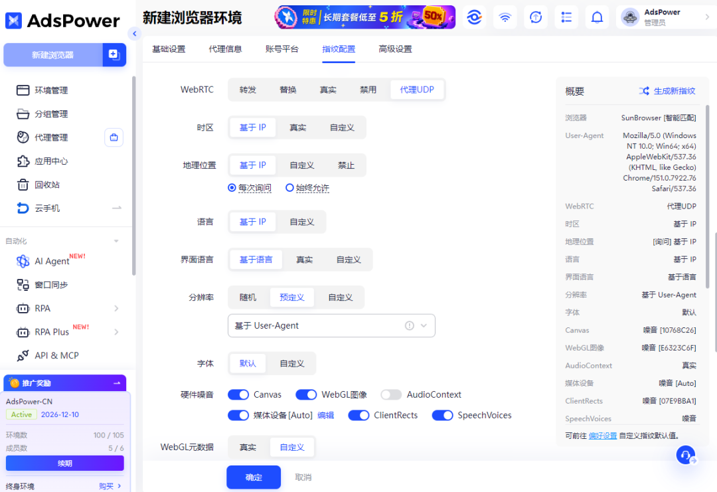Switch to the 指纹配置 tab

tap(339, 49)
